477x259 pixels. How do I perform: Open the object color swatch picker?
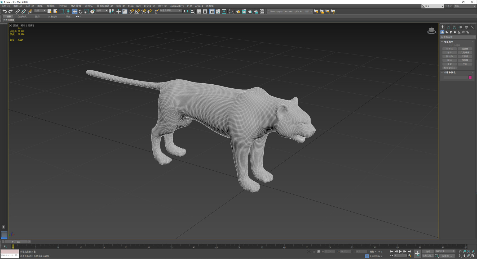470,77
